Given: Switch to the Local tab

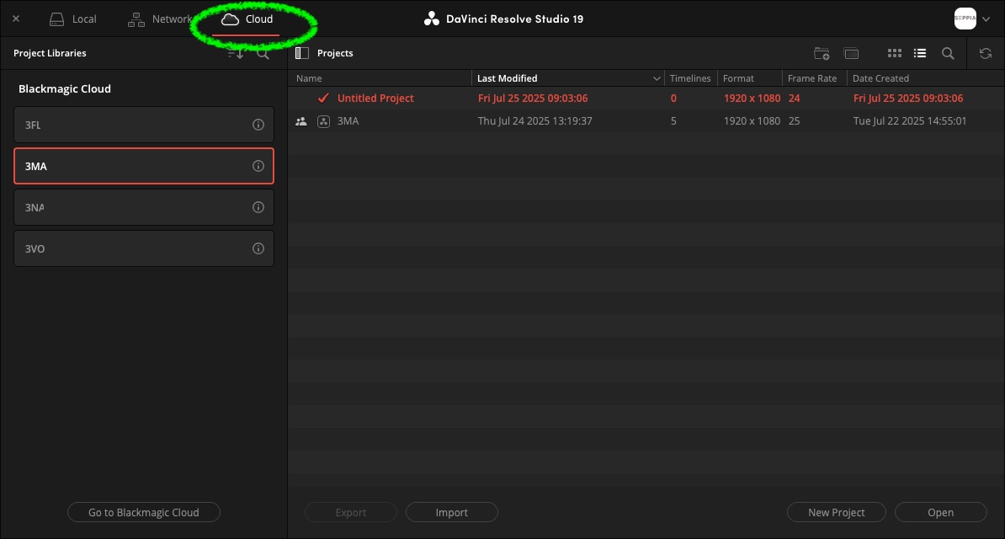Looking at the screenshot, I should [73, 19].
